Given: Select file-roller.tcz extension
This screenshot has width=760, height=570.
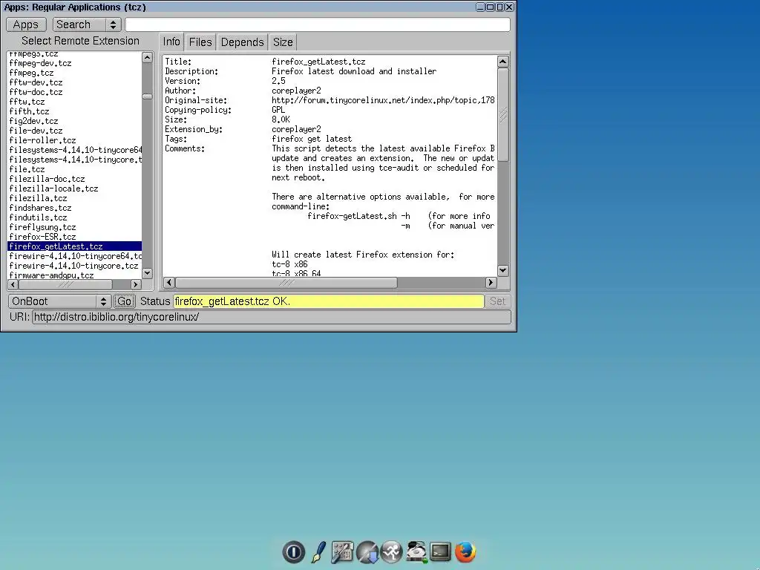Looking at the screenshot, I should 75,140.
